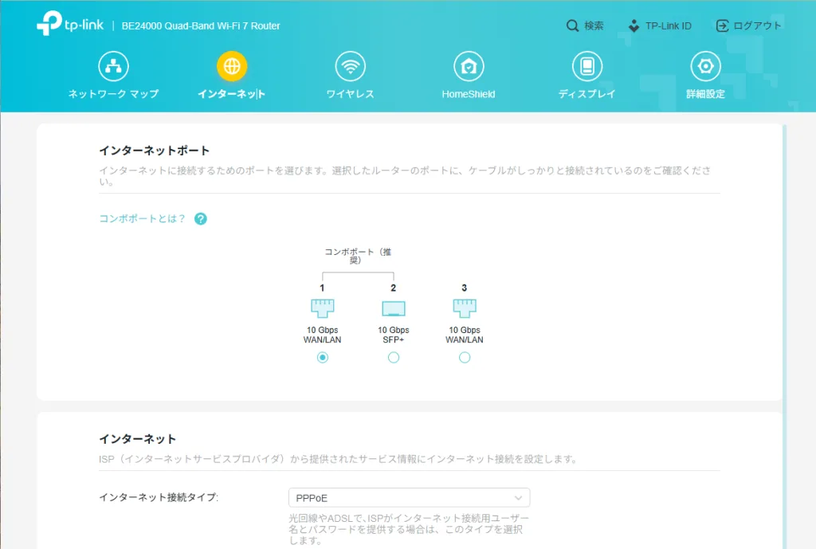The image size is (816, 549).
Task: Click the ログアウト exit icon
Action: 722,26
